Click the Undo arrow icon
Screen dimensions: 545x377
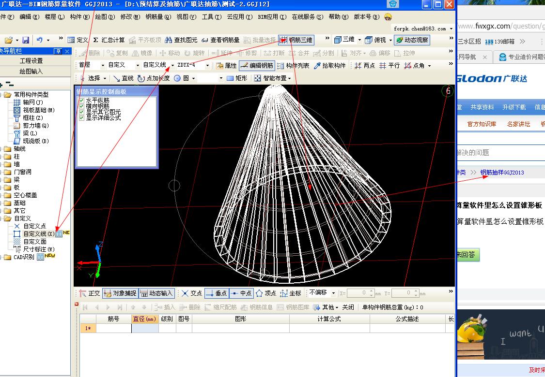(40, 40)
